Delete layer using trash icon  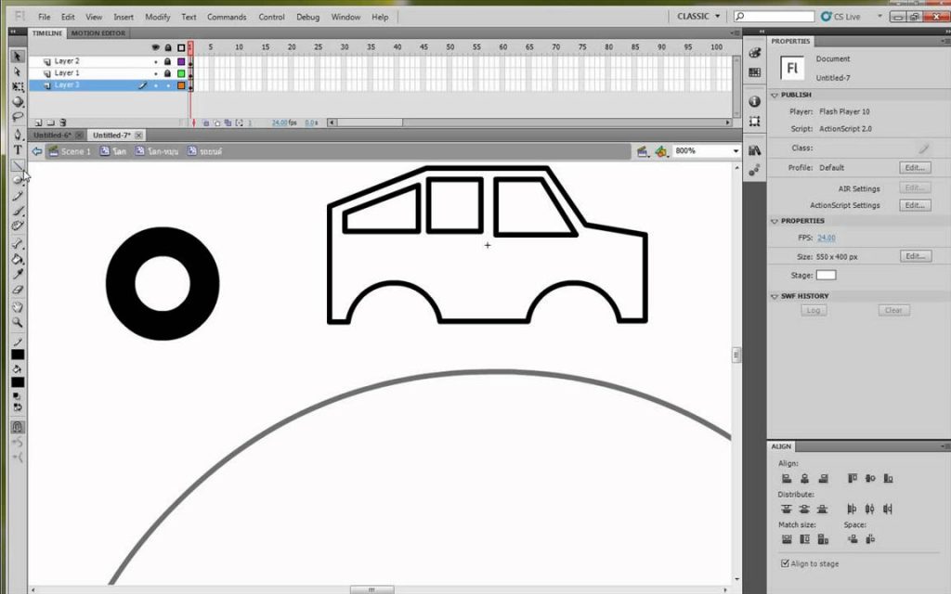tap(62, 123)
